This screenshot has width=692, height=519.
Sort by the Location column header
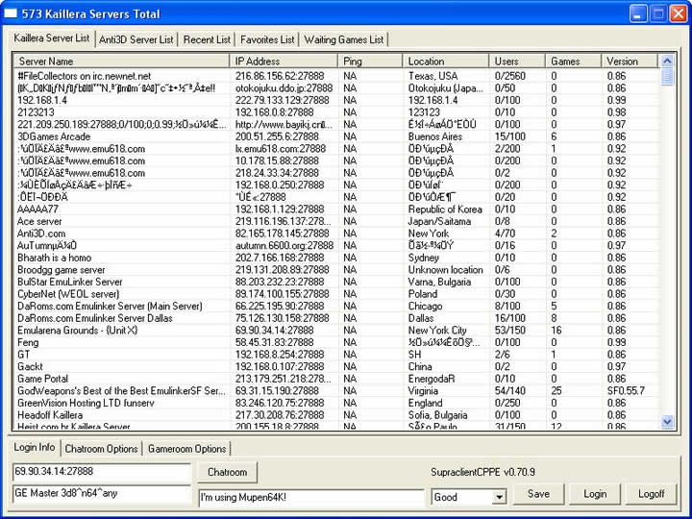click(x=445, y=61)
